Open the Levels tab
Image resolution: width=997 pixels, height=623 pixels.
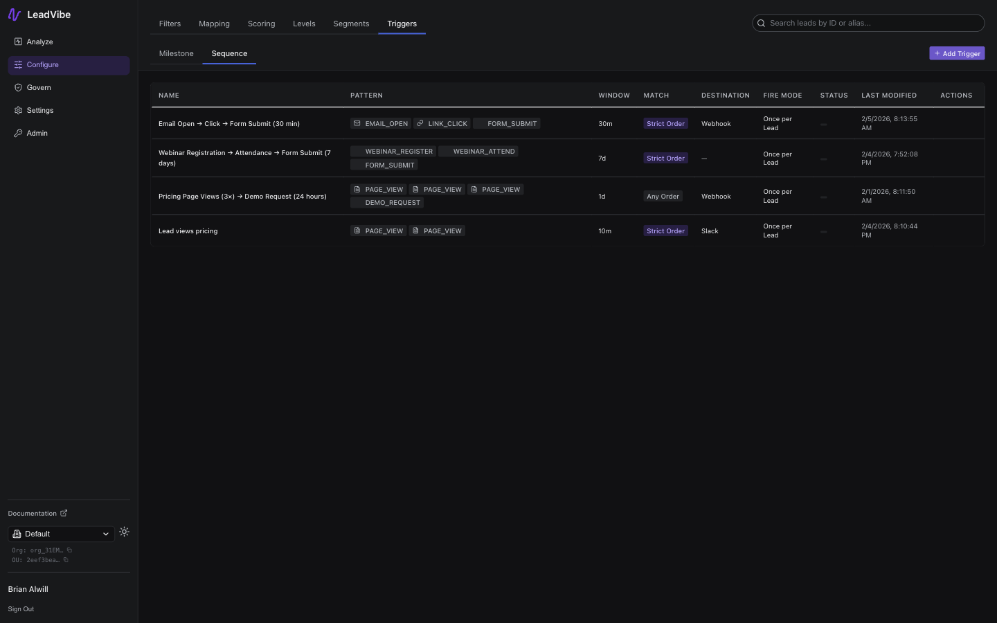(304, 23)
